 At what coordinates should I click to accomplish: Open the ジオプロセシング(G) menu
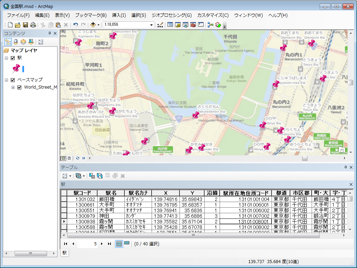pos(172,15)
